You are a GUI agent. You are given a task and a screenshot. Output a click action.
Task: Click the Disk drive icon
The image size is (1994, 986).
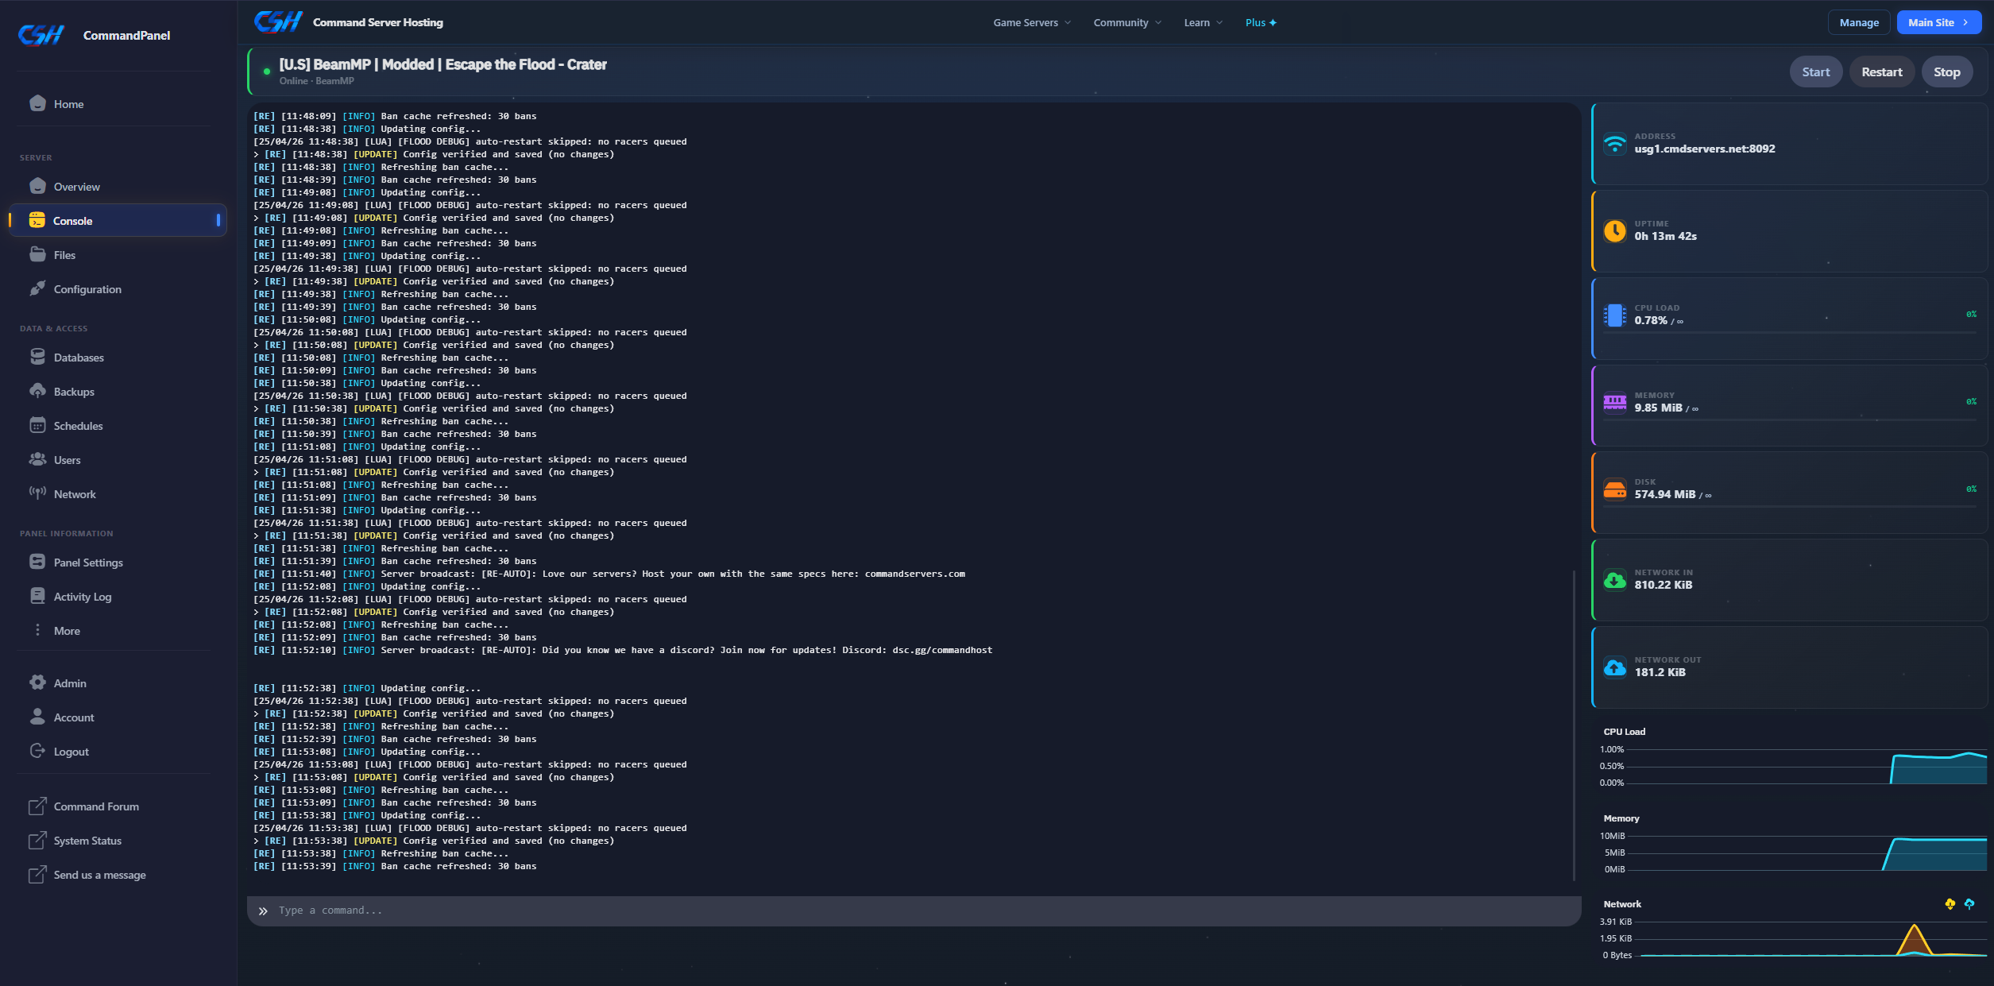[1614, 490]
